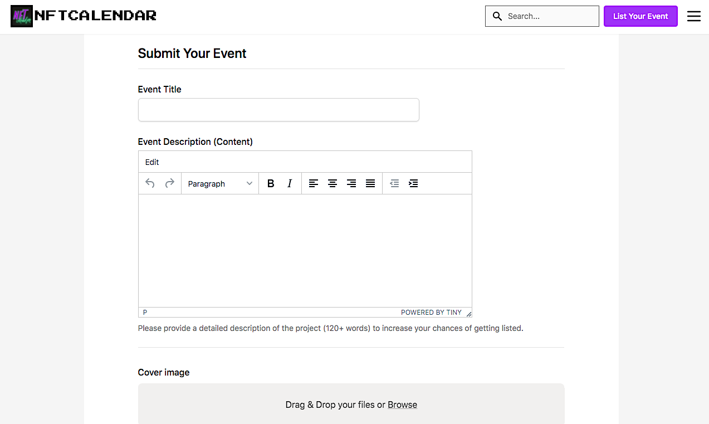Click the Powered by Tiny link
The width and height of the screenshot is (709, 424).
tap(431, 312)
